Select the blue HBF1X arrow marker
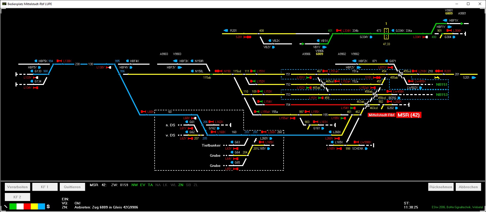The width and height of the screenshot is (486, 212). pos(445,20)
